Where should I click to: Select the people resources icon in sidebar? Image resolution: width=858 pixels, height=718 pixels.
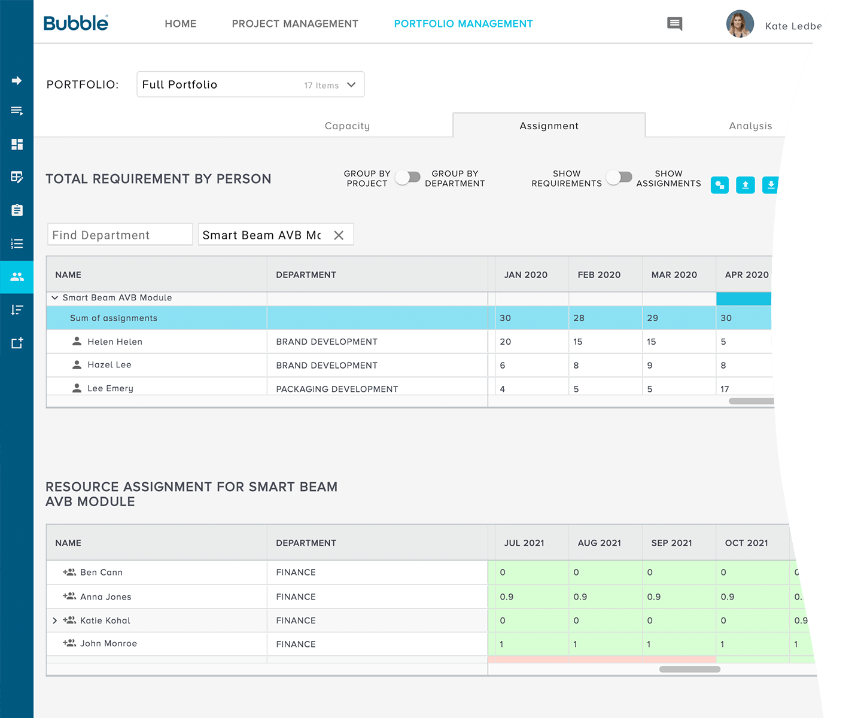[17, 276]
